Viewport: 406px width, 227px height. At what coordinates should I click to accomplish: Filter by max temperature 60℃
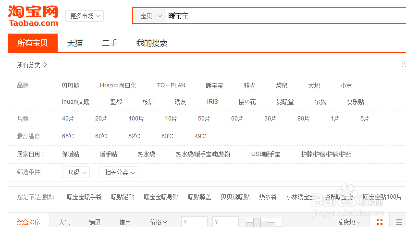click(x=101, y=136)
